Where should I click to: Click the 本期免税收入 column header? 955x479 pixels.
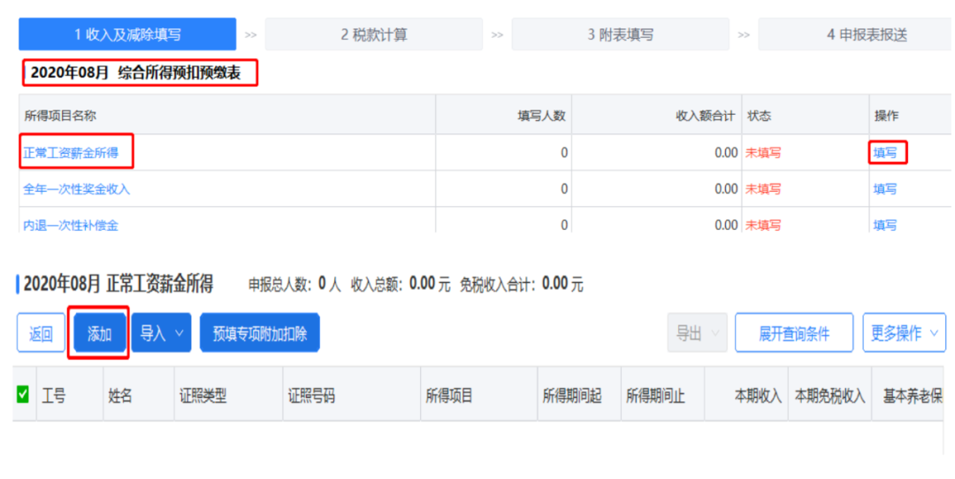click(829, 396)
